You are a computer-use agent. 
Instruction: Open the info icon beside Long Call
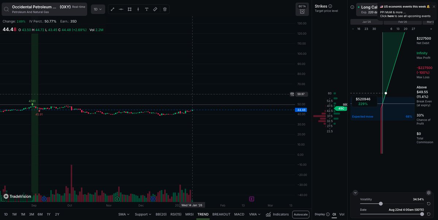[352, 7]
